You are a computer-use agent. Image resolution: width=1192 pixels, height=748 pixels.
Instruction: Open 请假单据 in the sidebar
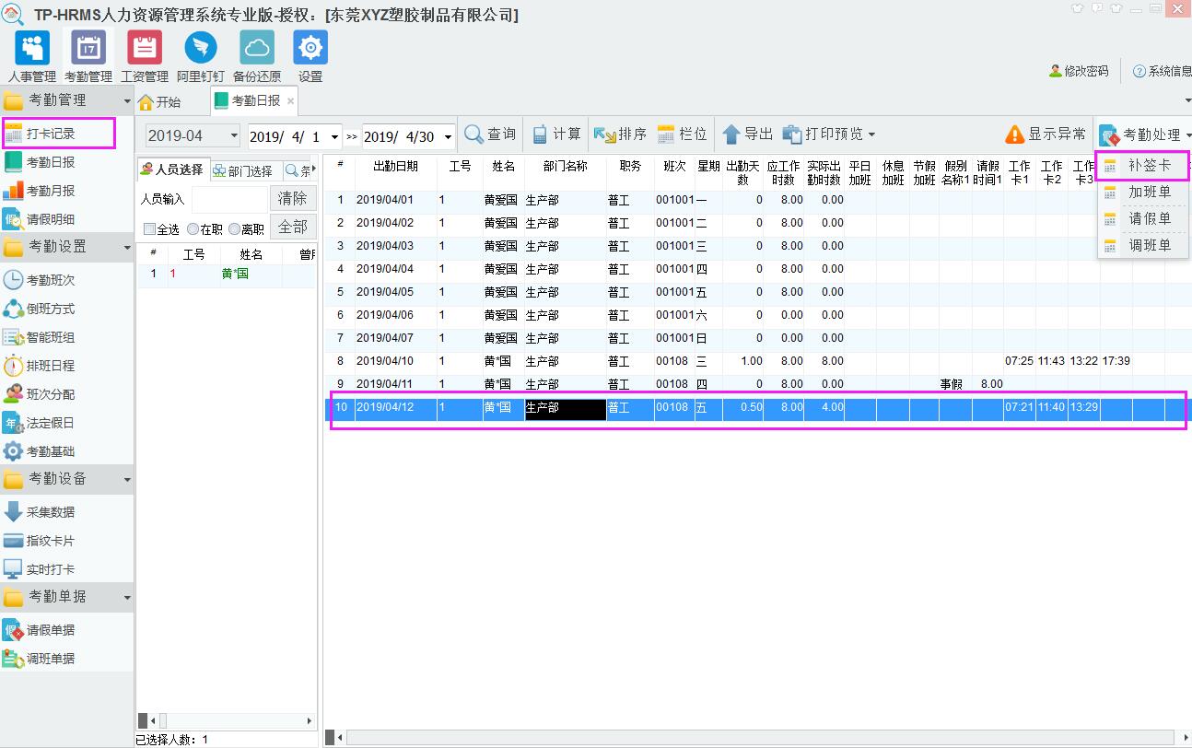point(51,630)
